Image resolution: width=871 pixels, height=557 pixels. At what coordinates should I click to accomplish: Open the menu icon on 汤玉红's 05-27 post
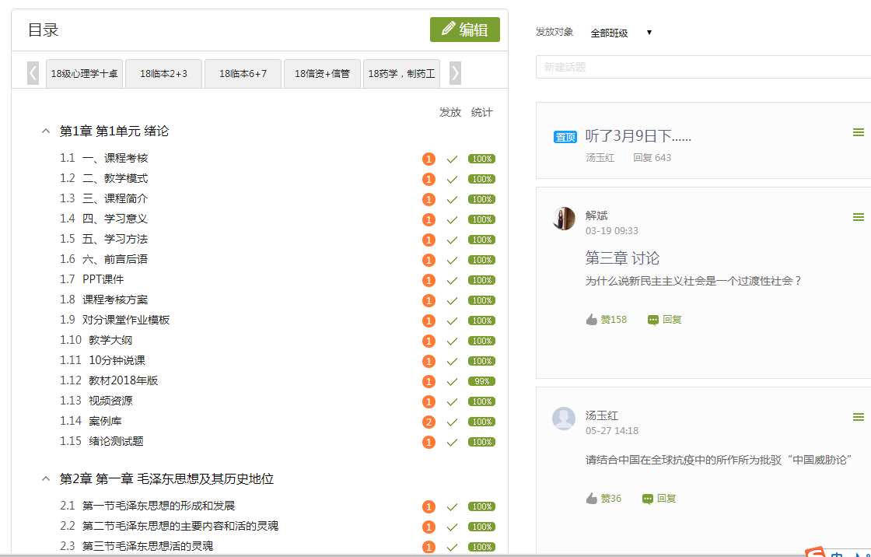[858, 418]
